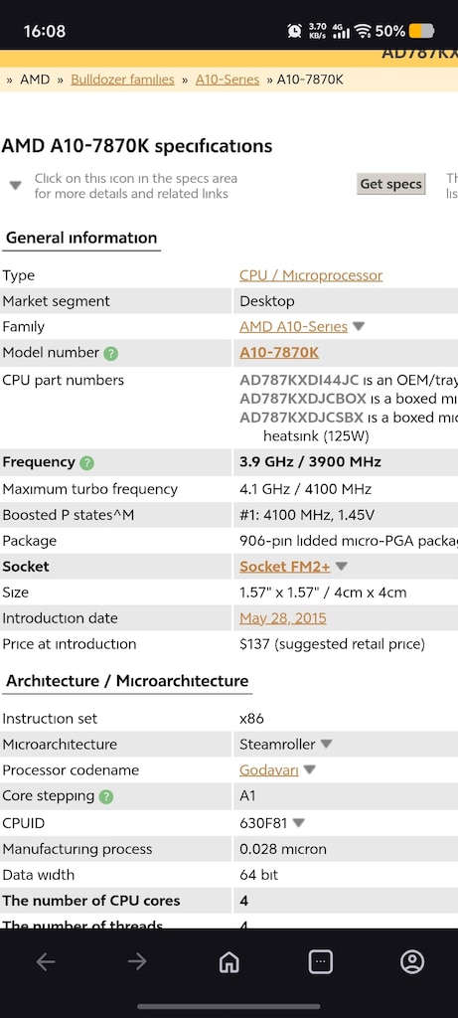The image size is (458, 1018).
Task: Select the Steamroller microarchitecture value
Action: [x=277, y=744]
